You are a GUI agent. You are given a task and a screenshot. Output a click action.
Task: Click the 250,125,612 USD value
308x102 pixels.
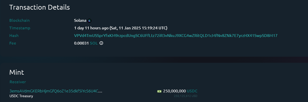tap(186, 96)
